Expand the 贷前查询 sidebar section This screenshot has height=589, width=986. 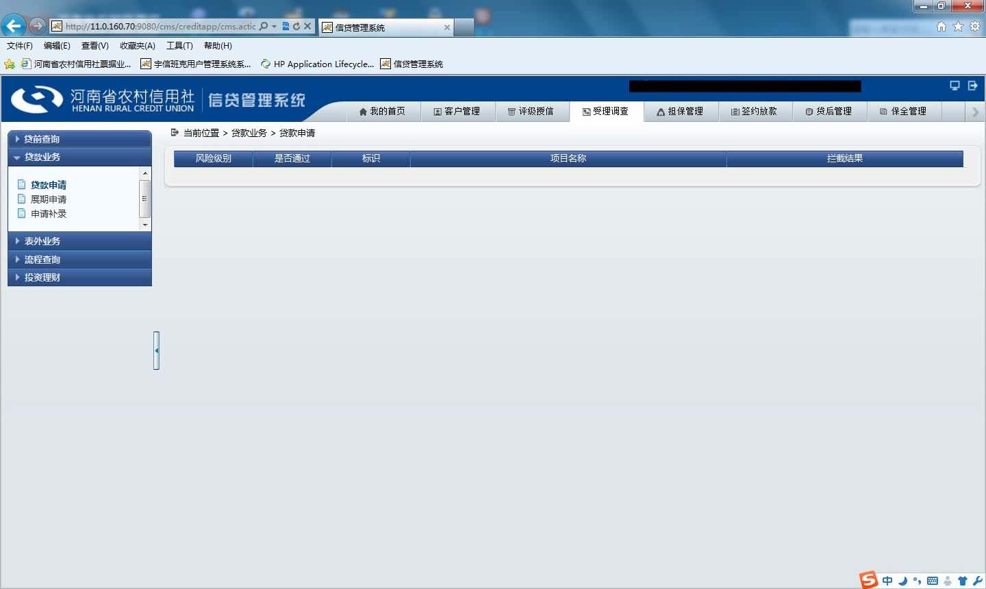tap(79, 139)
